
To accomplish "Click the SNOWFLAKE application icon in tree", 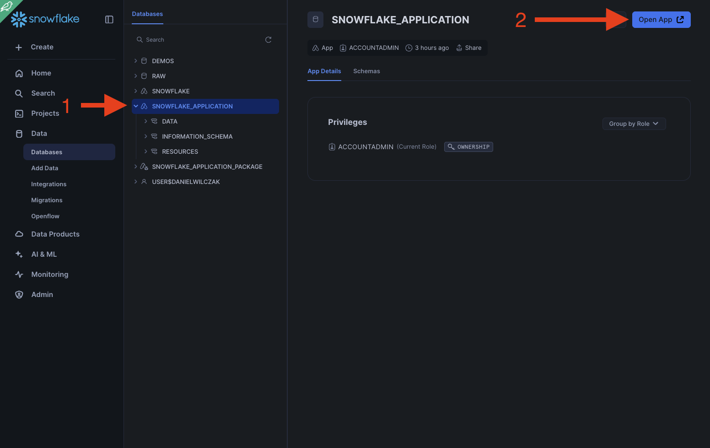I will click(x=144, y=91).
